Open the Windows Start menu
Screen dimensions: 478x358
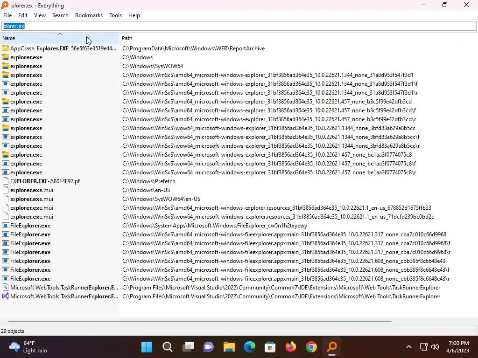click(x=147, y=347)
